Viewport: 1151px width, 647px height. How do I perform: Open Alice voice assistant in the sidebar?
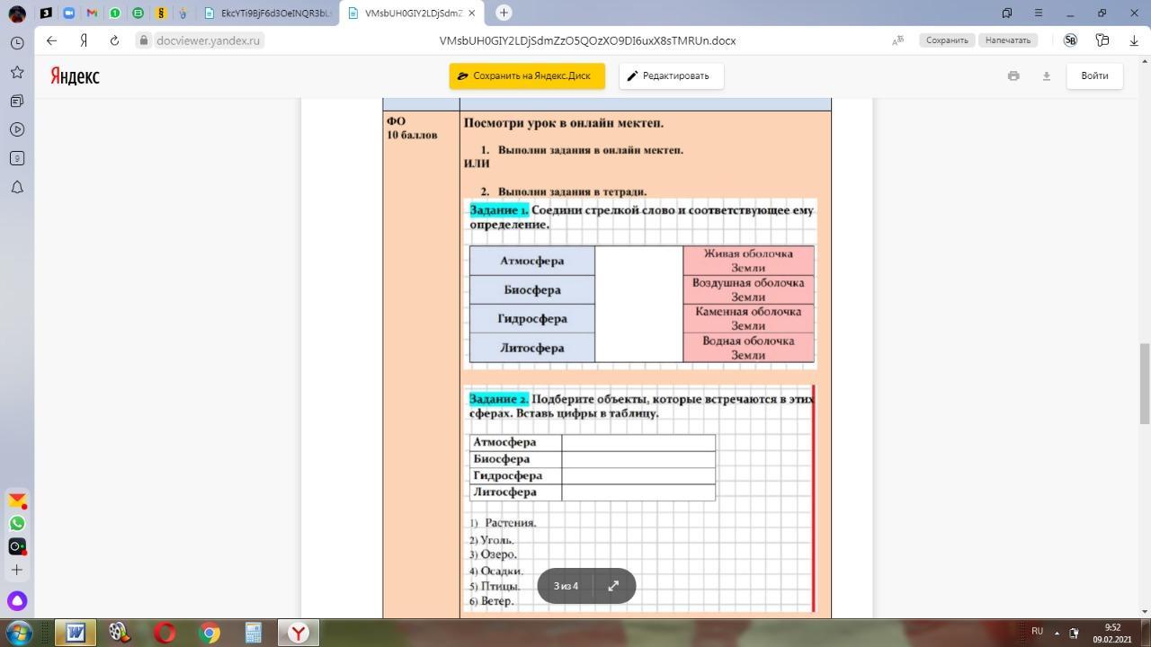pyautogui.click(x=17, y=601)
